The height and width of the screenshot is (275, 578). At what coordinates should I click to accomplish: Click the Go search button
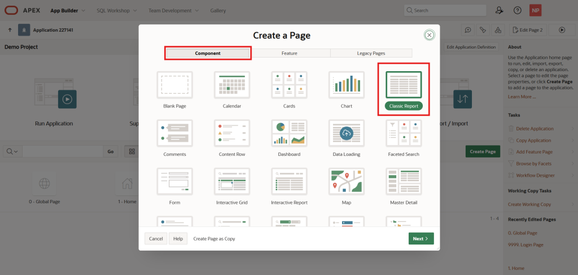tap(111, 151)
